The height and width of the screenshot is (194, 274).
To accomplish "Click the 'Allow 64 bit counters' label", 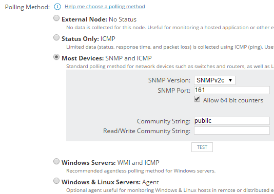I will click(x=233, y=100).
